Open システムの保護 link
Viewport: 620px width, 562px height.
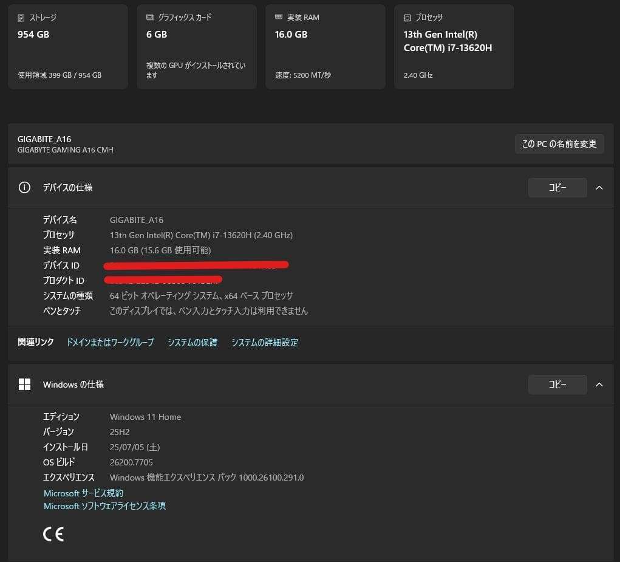pos(192,342)
